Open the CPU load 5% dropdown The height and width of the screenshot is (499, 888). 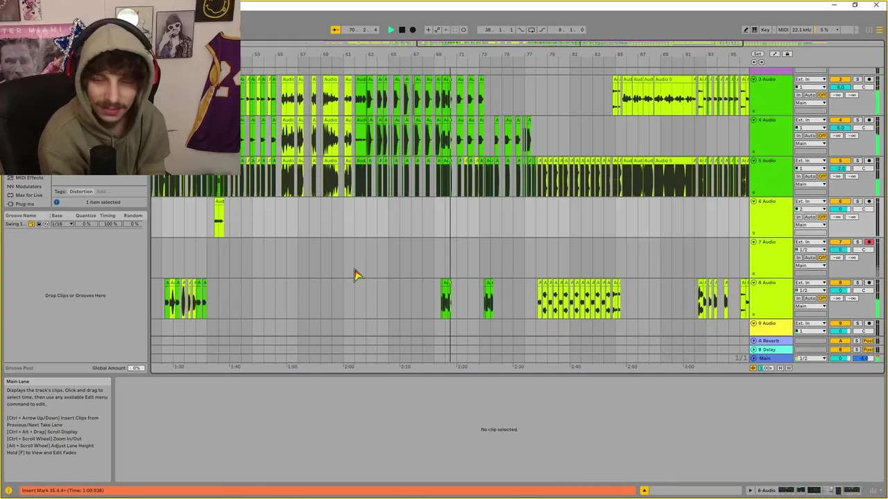click(828, 30)
